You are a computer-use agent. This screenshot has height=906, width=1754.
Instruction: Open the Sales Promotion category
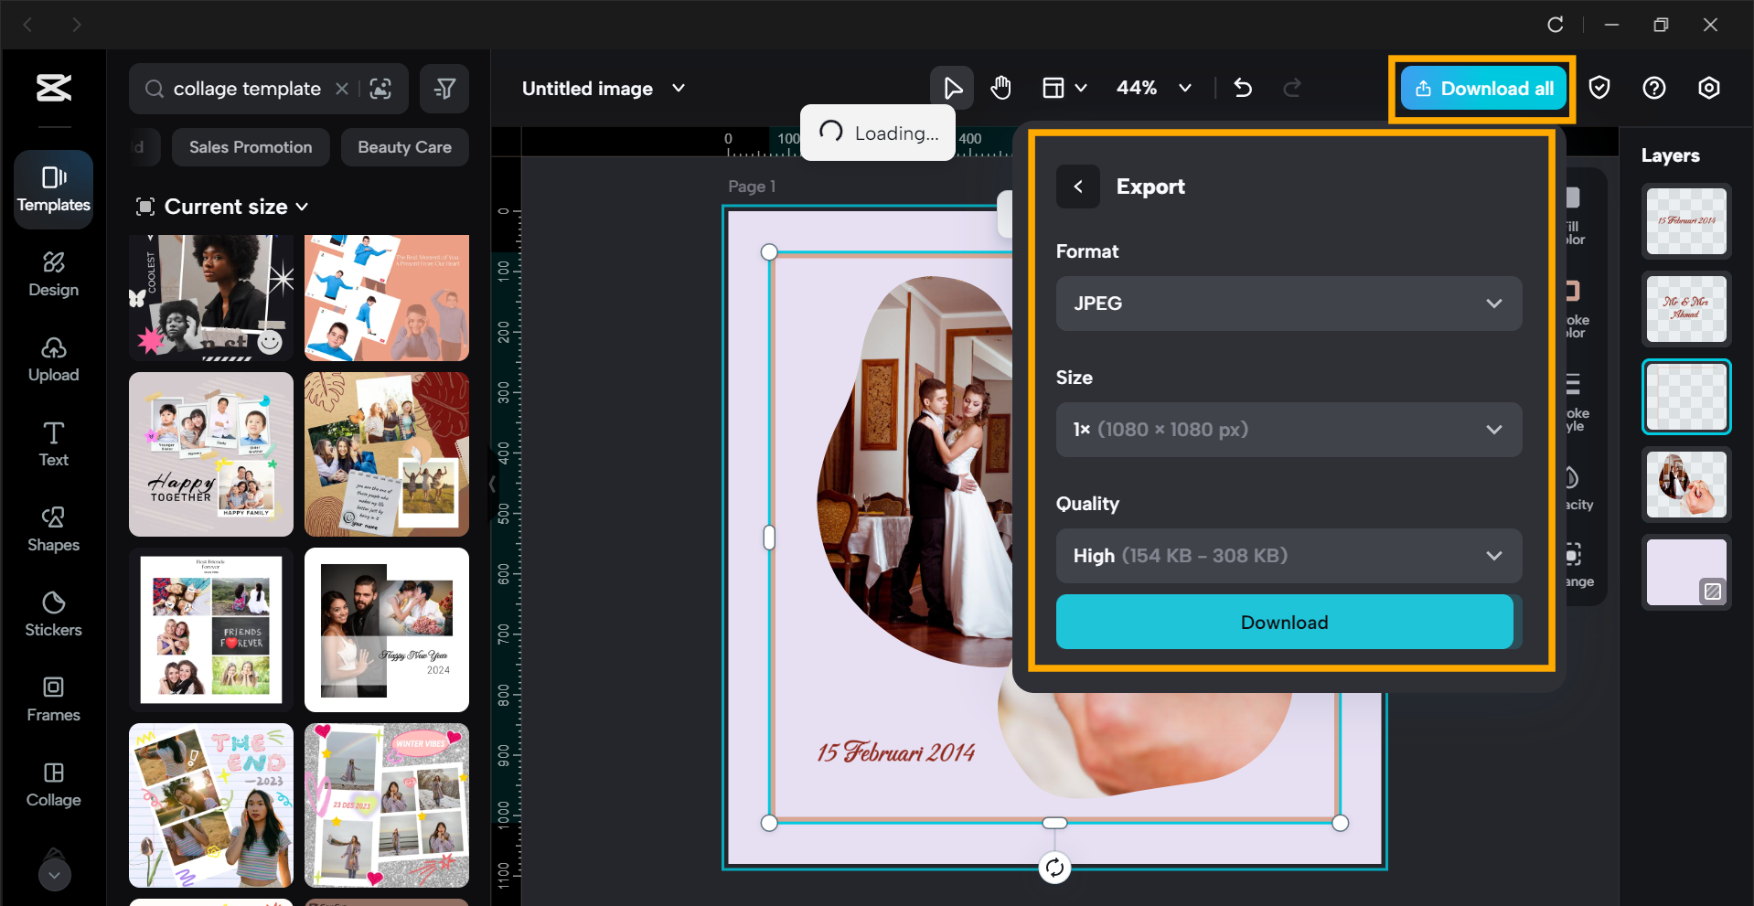click(x=250, y=146)
